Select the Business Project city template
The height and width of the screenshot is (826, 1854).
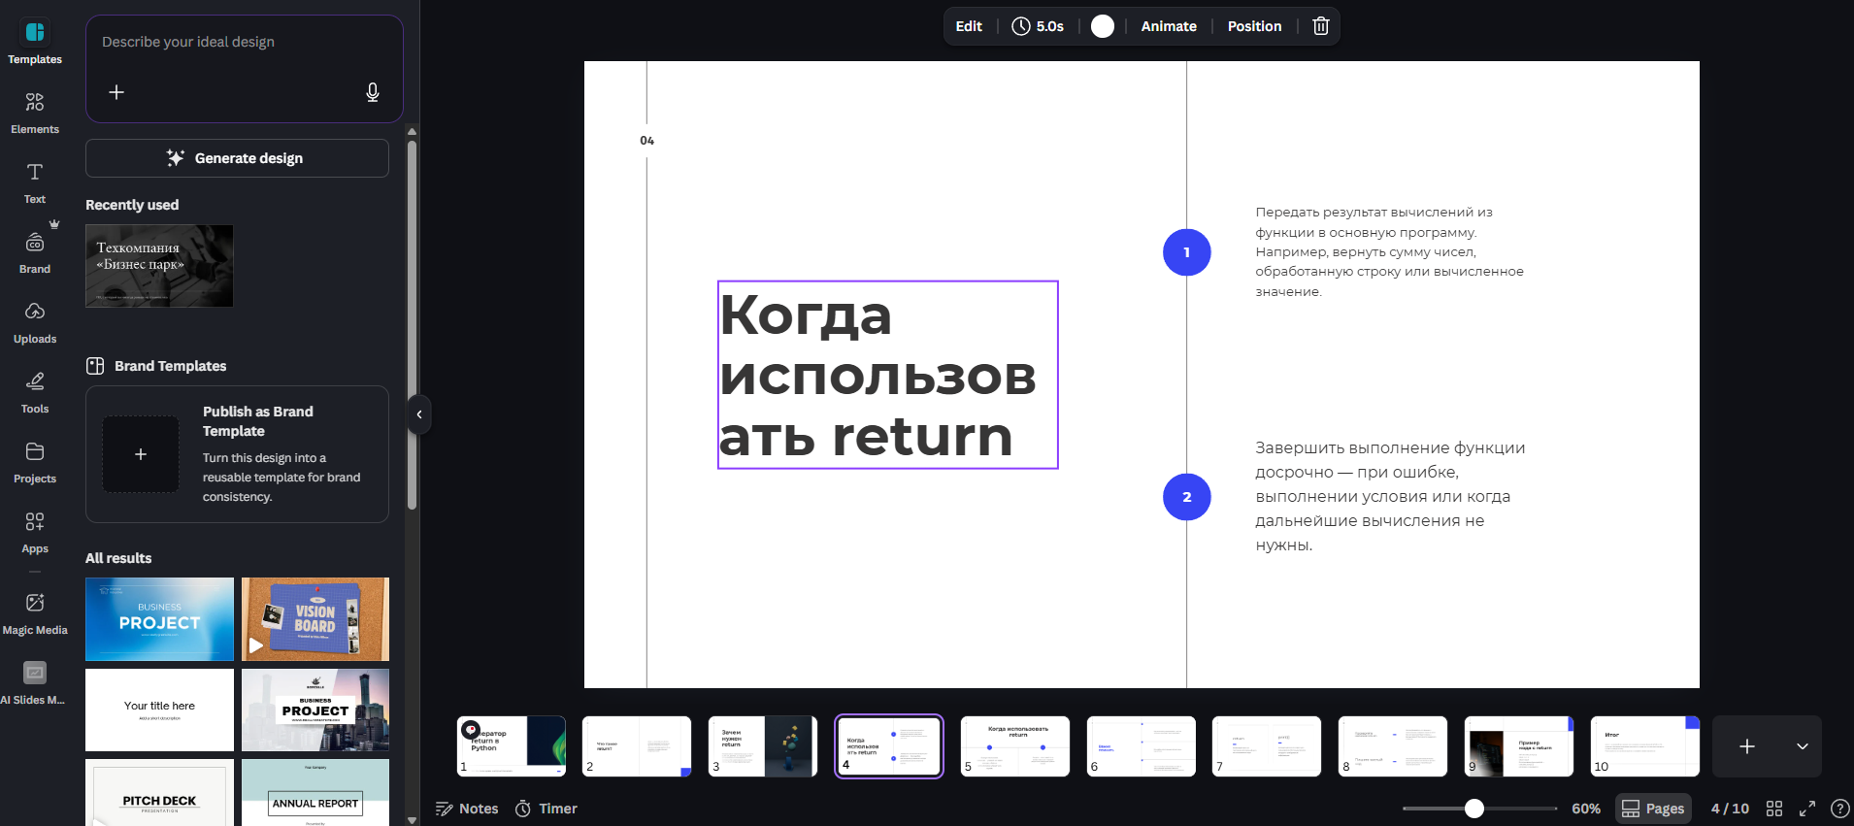(x=315, y=710)
